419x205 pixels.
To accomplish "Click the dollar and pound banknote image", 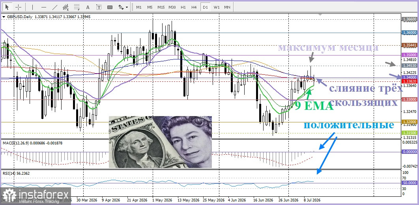I will [x=160, y=142].
